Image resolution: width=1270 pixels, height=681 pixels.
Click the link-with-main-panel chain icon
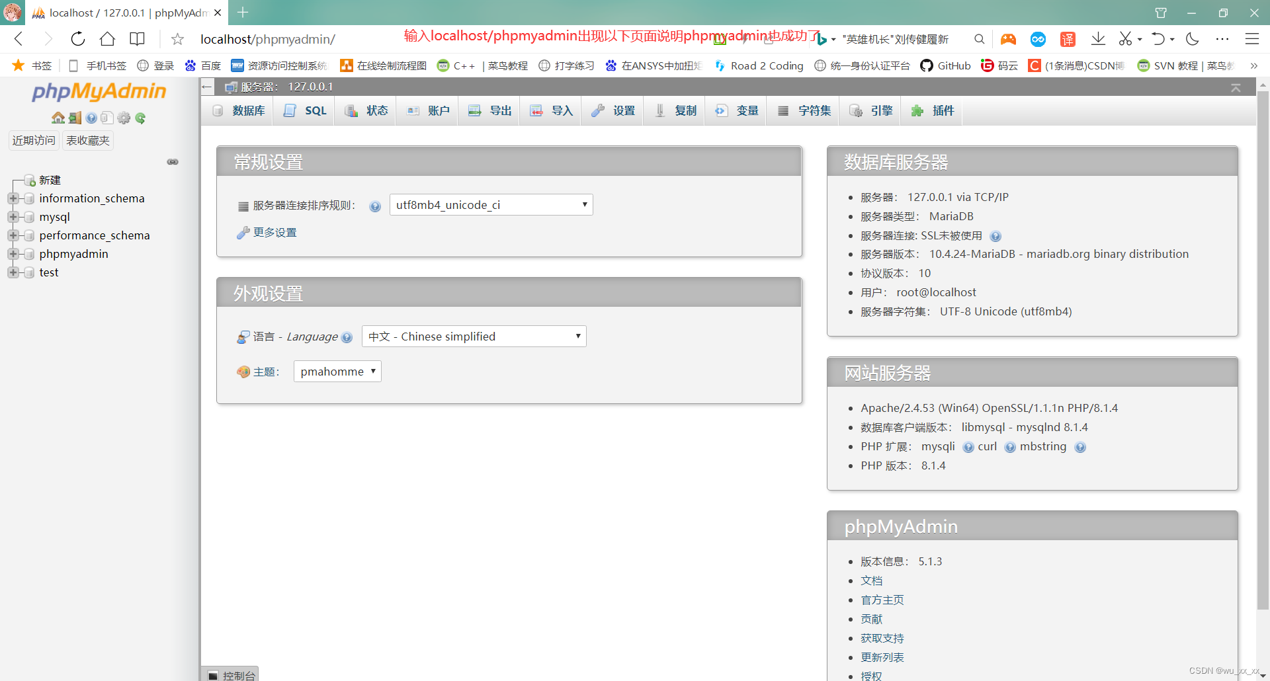173,161
